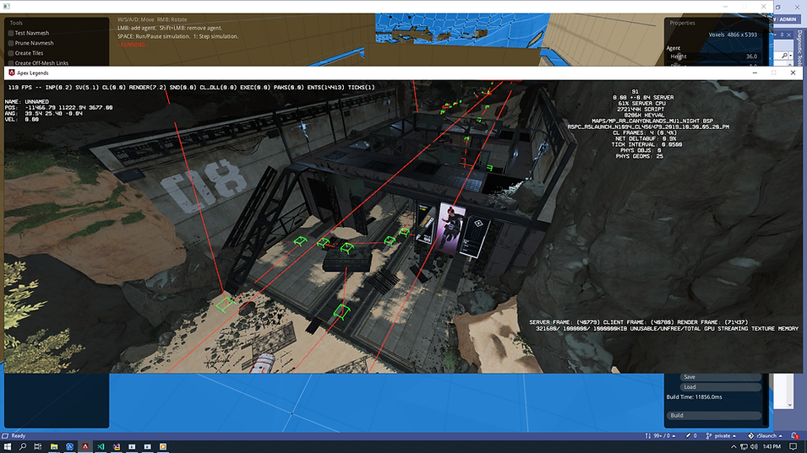Image resolution: width=807 pixels, height=453 pixels.
Task: Switch to the Apex Legends taskbar icon
Action: point(85,447)
